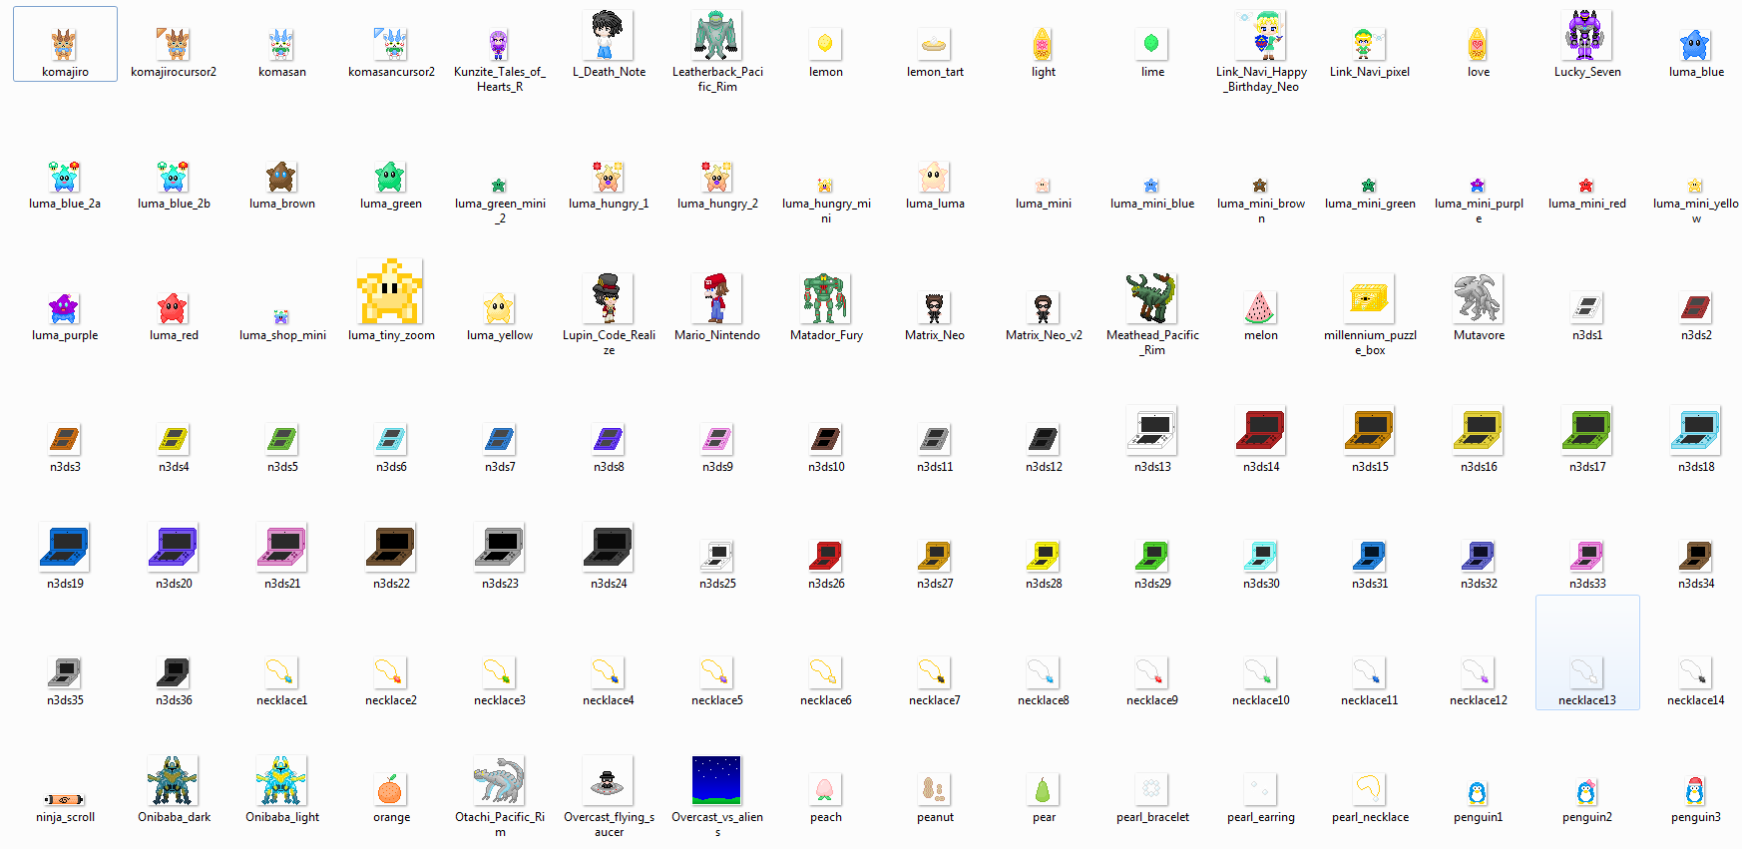Click the Matrix_Neo_v2 icon

pos(1043,308)
